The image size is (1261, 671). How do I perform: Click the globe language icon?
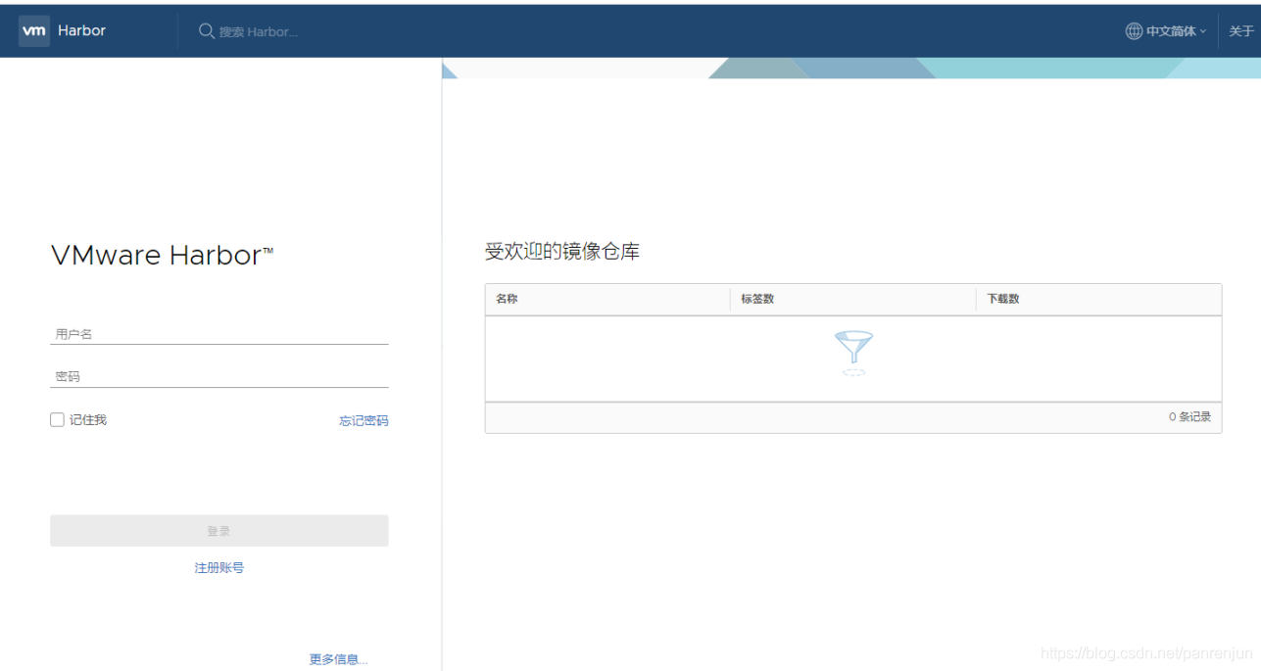pos(1132,30)
